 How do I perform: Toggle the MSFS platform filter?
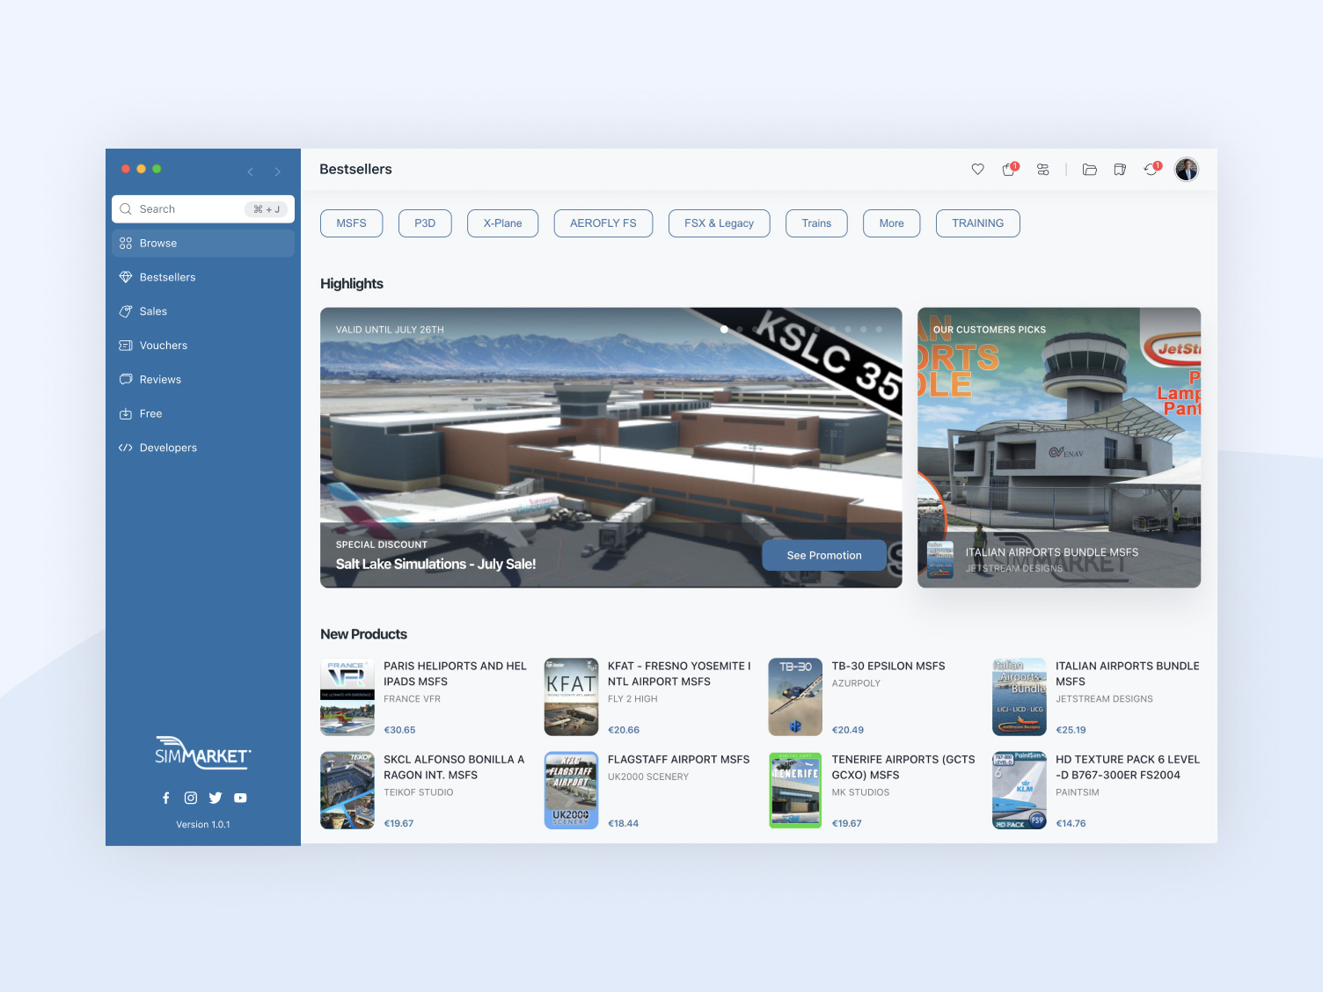click(351, 222)
